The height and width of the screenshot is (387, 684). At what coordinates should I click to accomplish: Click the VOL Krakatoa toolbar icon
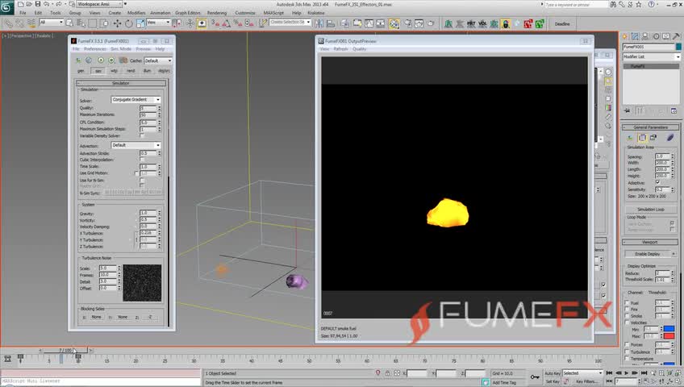(x=482, y=23)
